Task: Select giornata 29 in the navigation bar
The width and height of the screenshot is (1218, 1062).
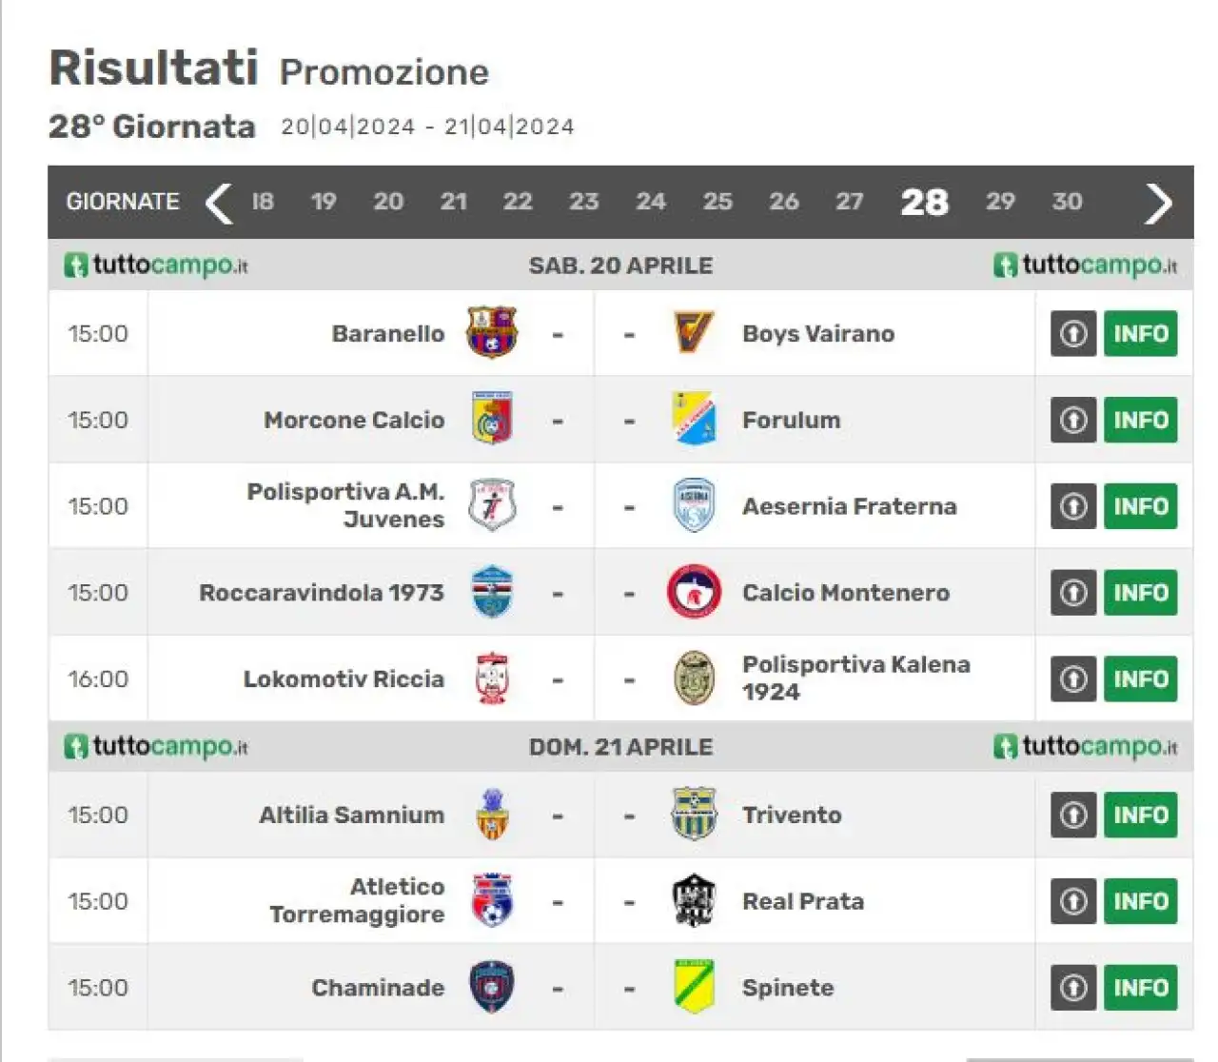Action: (x=1000, y=201)
